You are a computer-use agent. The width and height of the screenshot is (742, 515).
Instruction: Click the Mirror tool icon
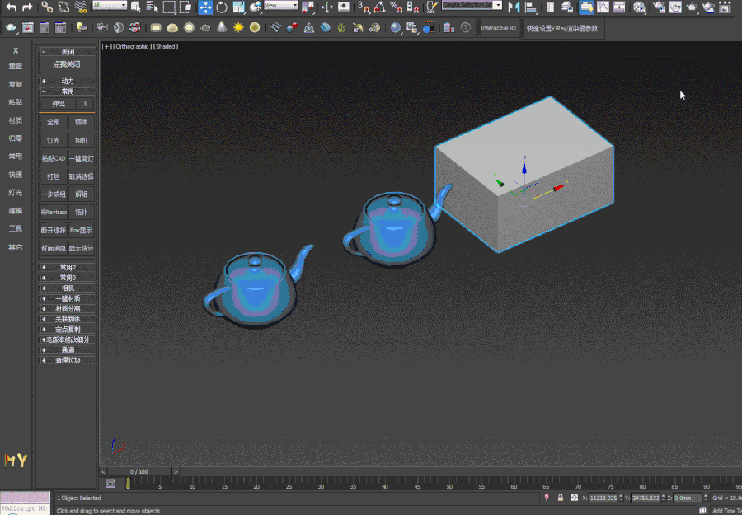point(514,7)
